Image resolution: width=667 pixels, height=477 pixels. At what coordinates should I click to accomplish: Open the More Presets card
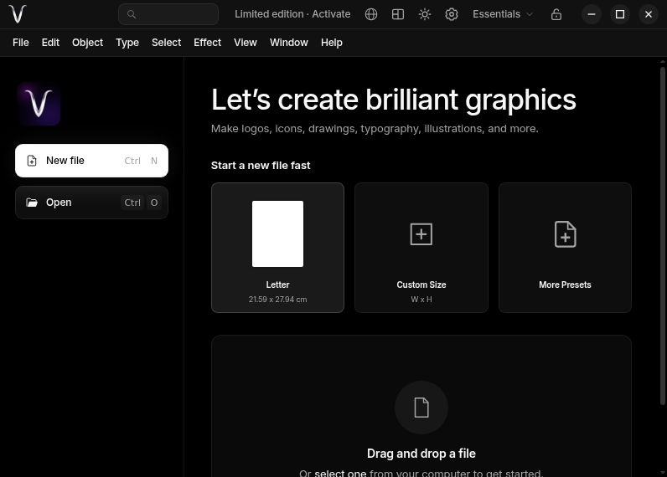(565, 248)
